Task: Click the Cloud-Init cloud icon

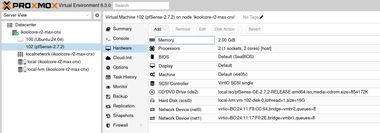Action: pos(108,58)
